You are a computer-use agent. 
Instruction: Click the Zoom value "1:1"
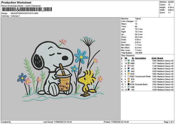point(169,13)
